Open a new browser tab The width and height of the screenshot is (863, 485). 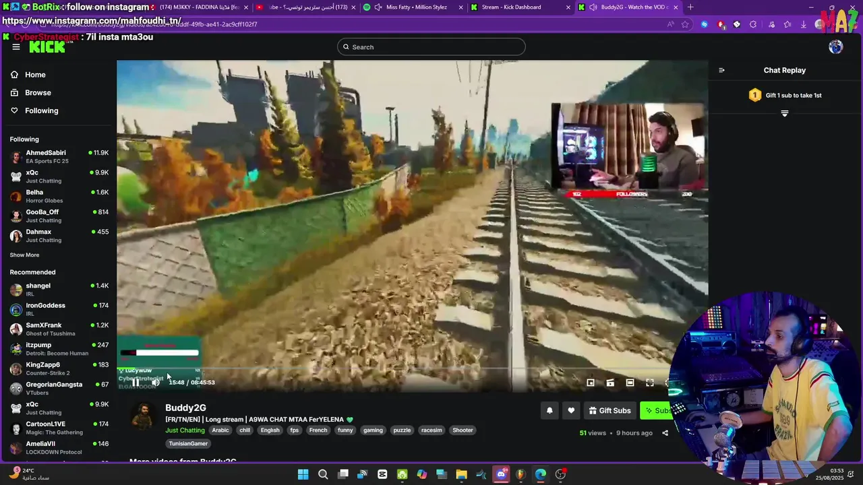690,7
